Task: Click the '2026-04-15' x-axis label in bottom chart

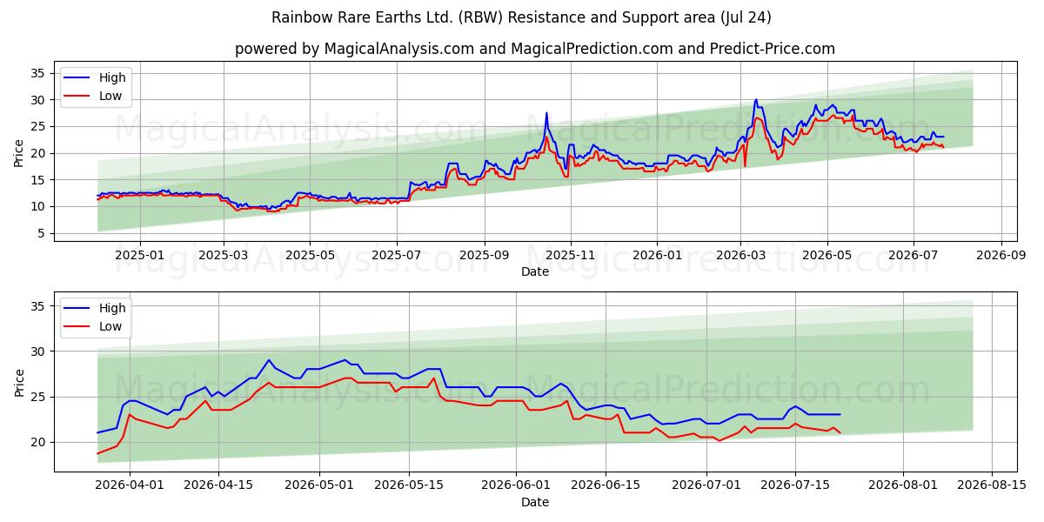Action: click(x=218, y=486)
